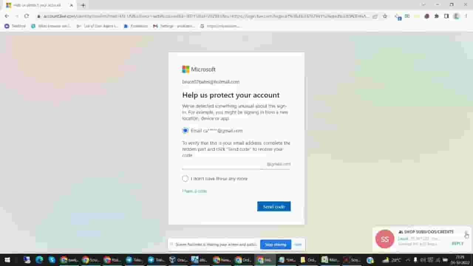
Task: Open the extension icon with blue badge
Action: pos(397,17)
